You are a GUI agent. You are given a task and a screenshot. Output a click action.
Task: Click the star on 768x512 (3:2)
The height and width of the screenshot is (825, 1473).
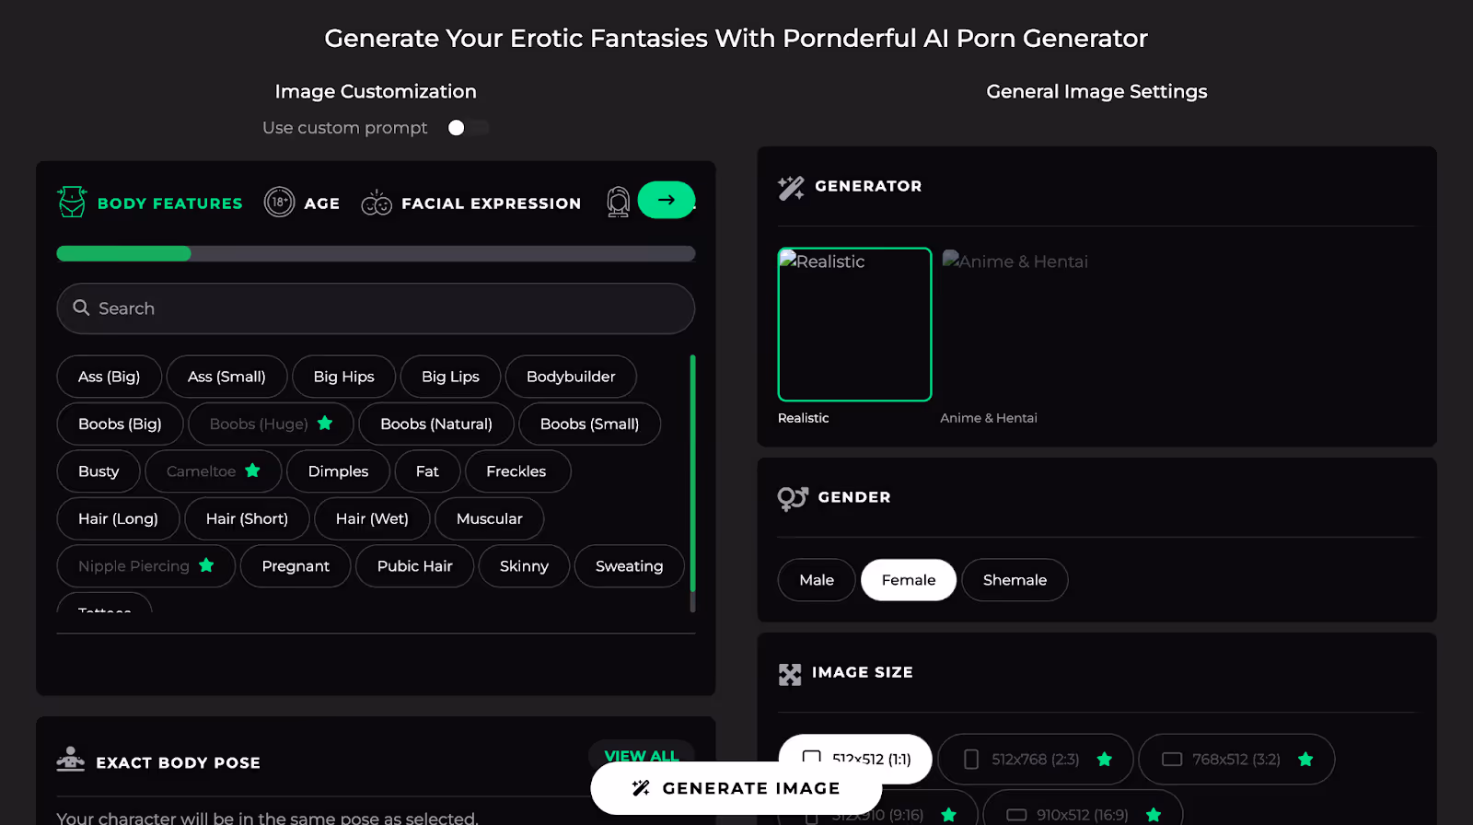point(1305,759)
